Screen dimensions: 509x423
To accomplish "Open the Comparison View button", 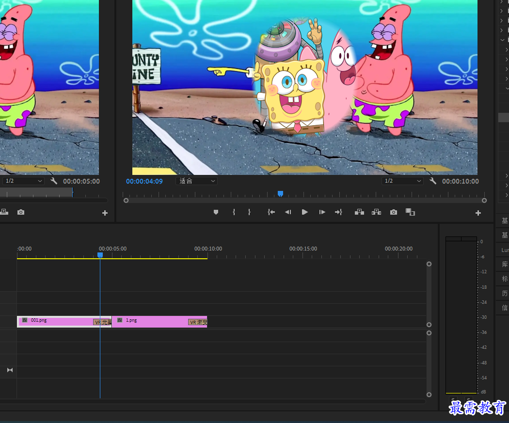I will tap(410, 212).
